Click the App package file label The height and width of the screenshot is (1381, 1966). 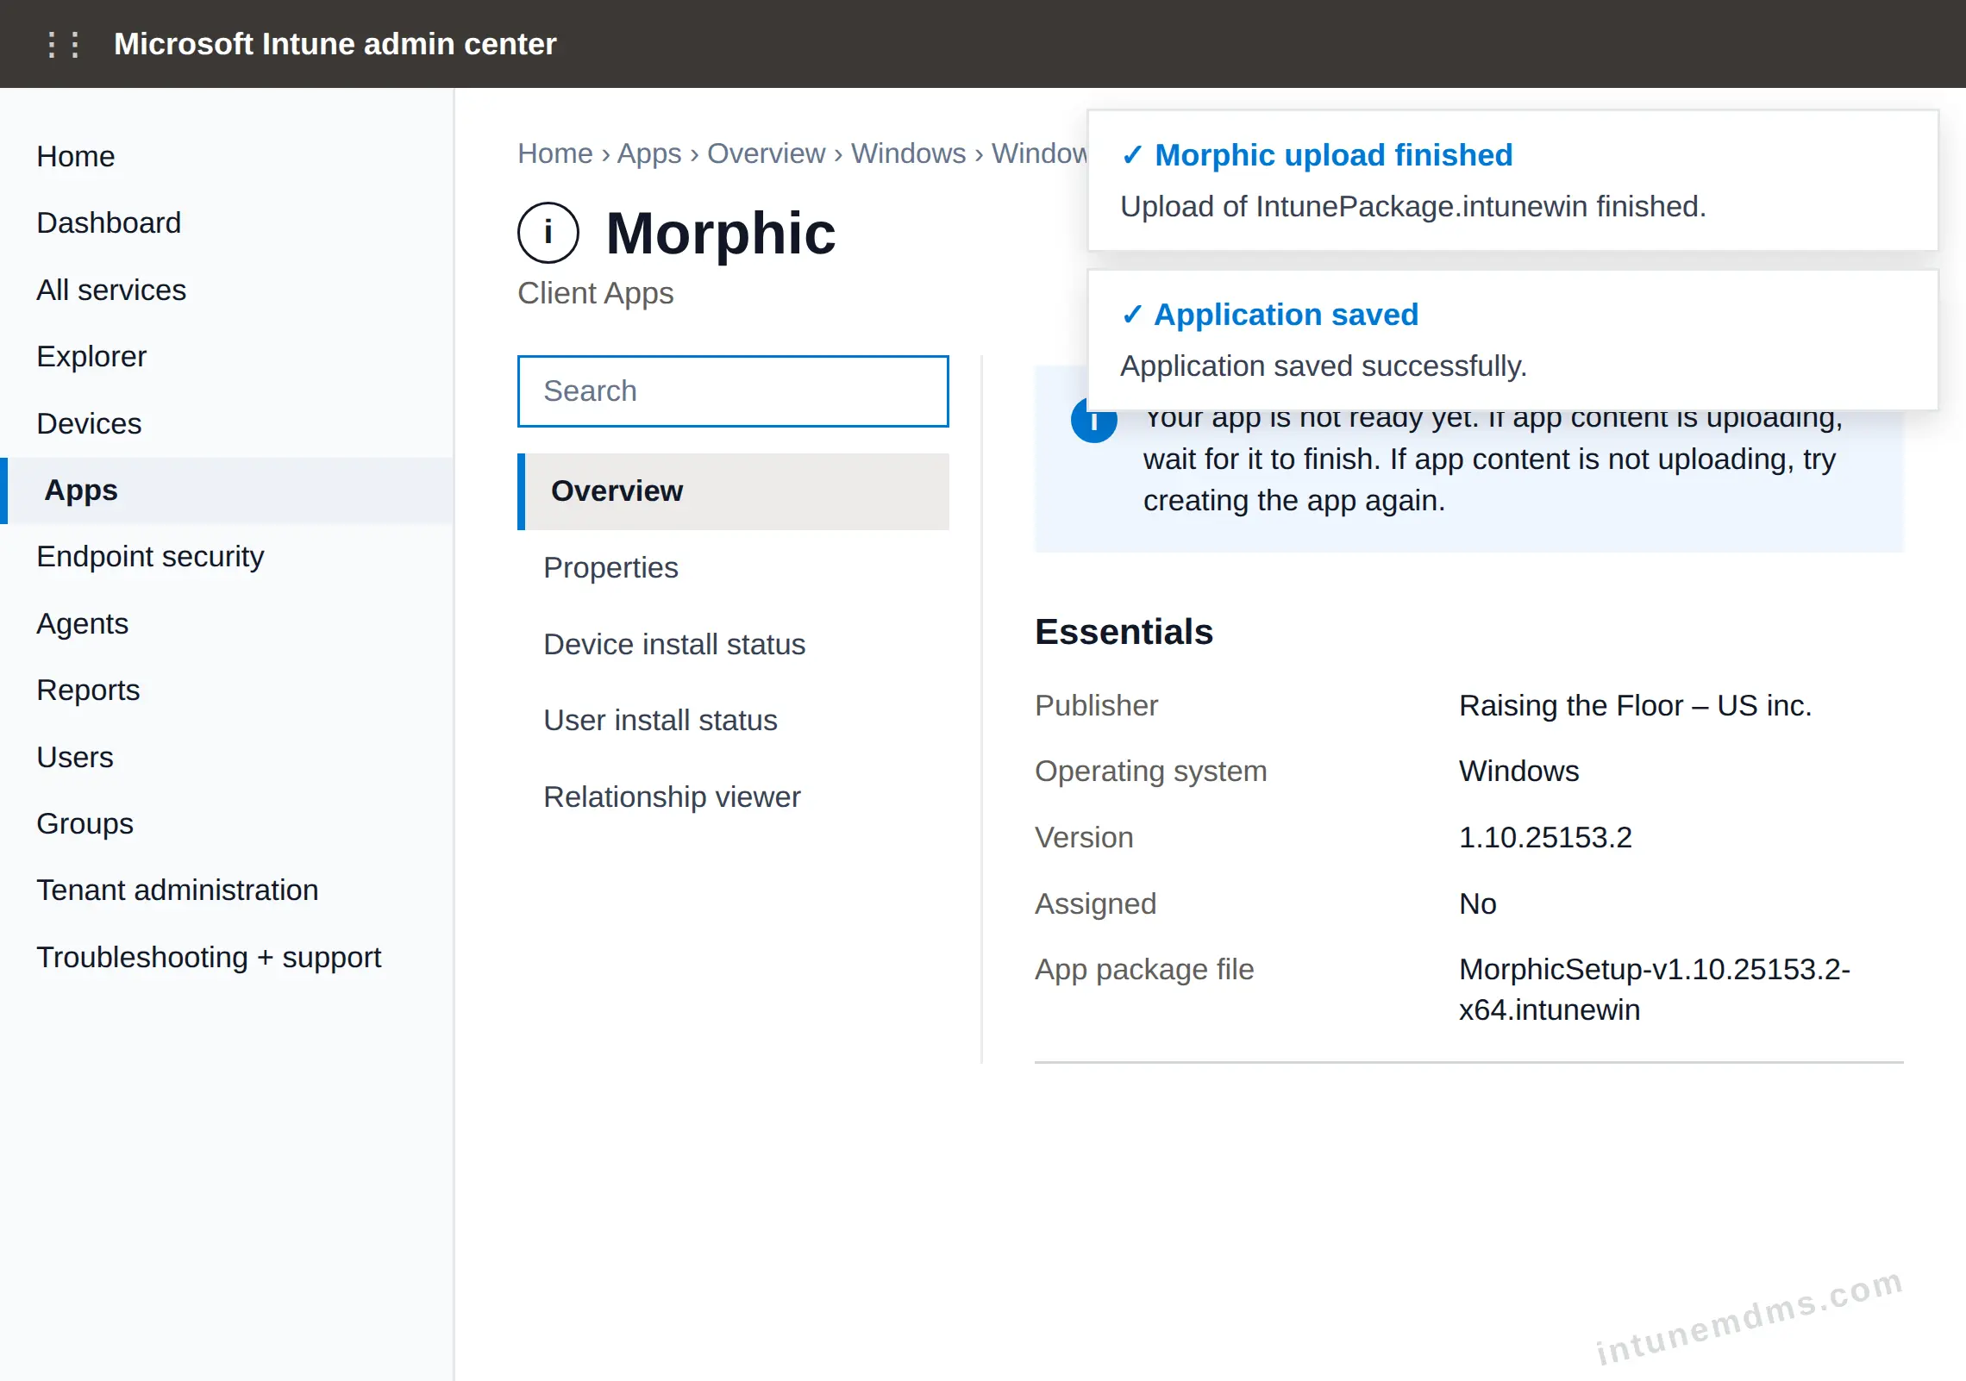[1144, 969]
